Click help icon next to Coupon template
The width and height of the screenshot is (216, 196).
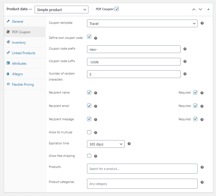[x=202, y=23]
